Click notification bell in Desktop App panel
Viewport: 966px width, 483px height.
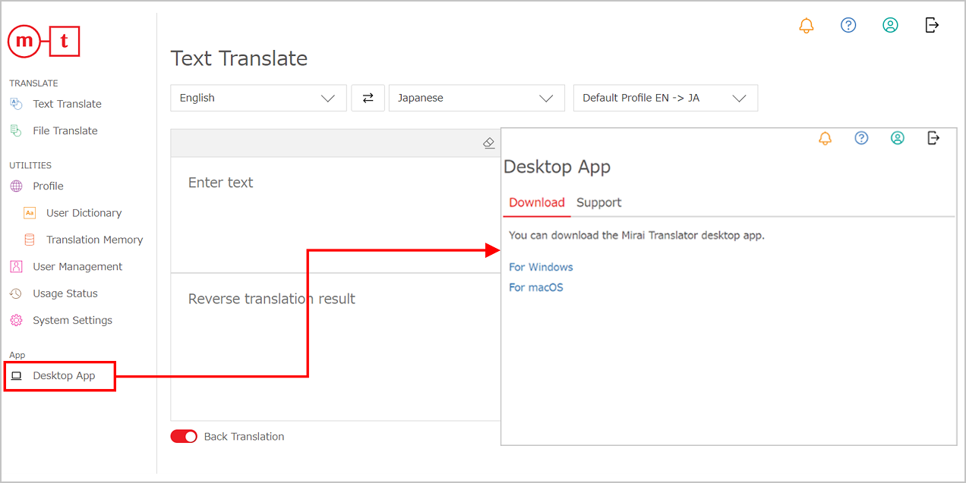tap(826, 138)
